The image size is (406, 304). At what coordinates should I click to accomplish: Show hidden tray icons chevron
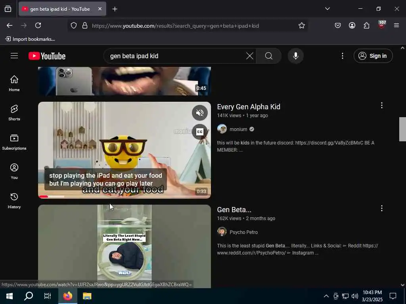326,296
